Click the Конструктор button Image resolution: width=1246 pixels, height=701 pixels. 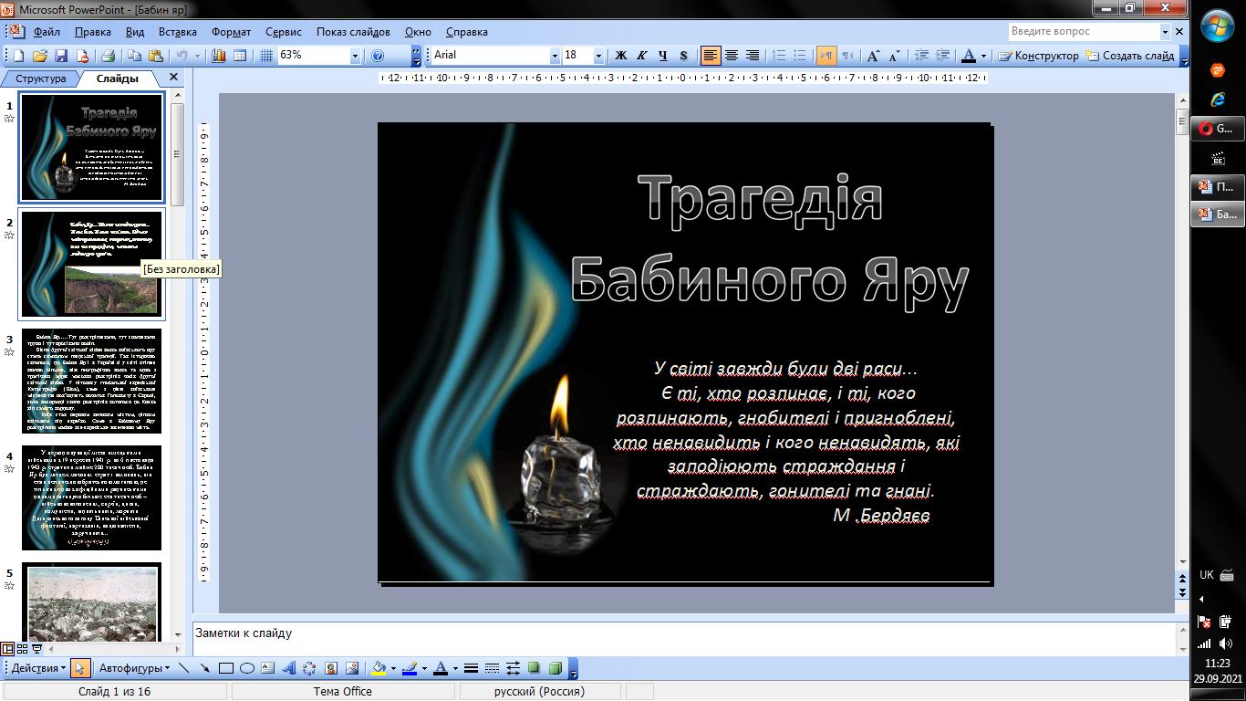pyautogui.click(x=1039, y=56)
